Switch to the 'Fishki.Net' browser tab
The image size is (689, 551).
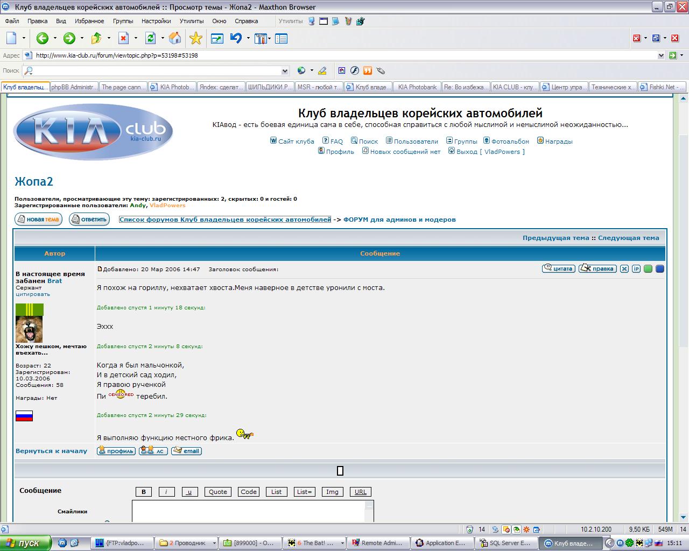(662, 87)
